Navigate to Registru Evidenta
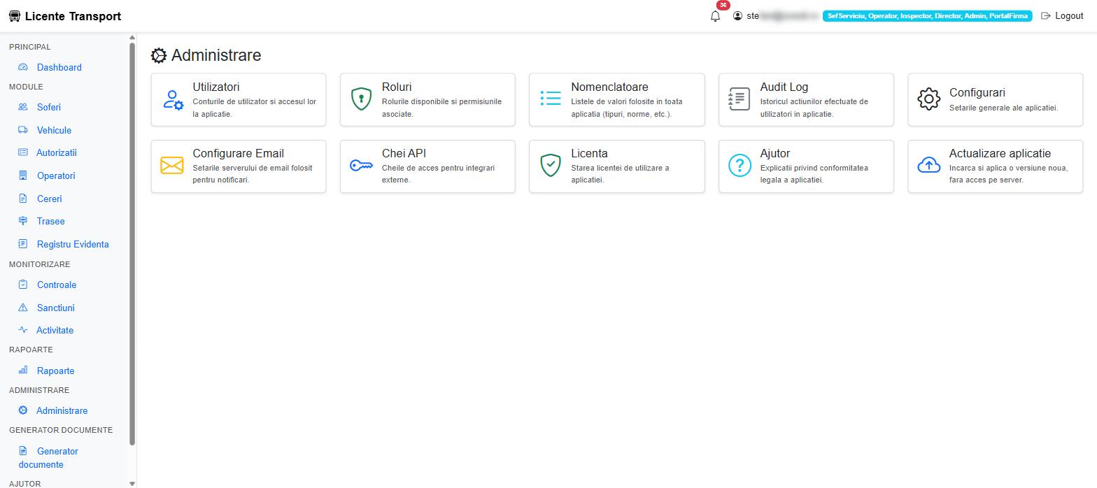This screenshot has height=488, width=1097. click(x=73, y=244)
